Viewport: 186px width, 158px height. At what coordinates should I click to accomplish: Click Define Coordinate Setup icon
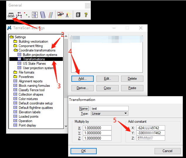19,15
